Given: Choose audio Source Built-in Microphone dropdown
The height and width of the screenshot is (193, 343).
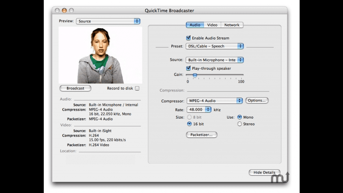Looking at the screenshot, I should 214,60.
